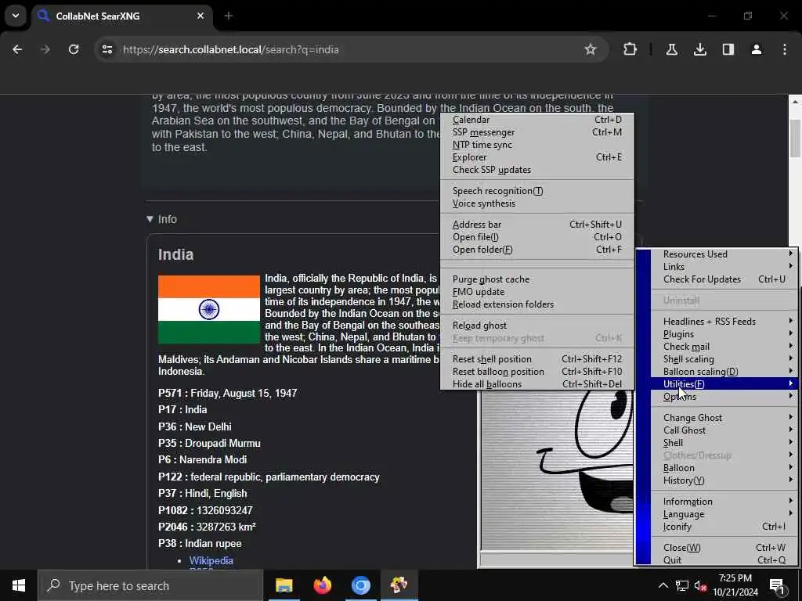The width and height of the screenshot is (802, 601).
Task: Expand Shell scaling submenu
Action: (724, 359)
